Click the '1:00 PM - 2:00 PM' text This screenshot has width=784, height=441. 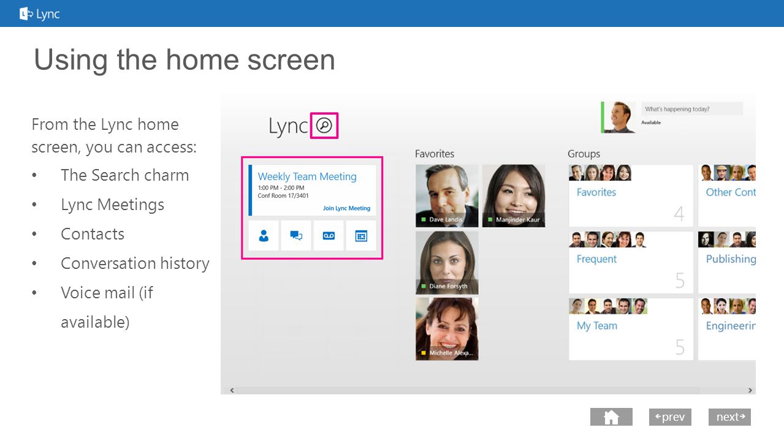coord(281,188)
